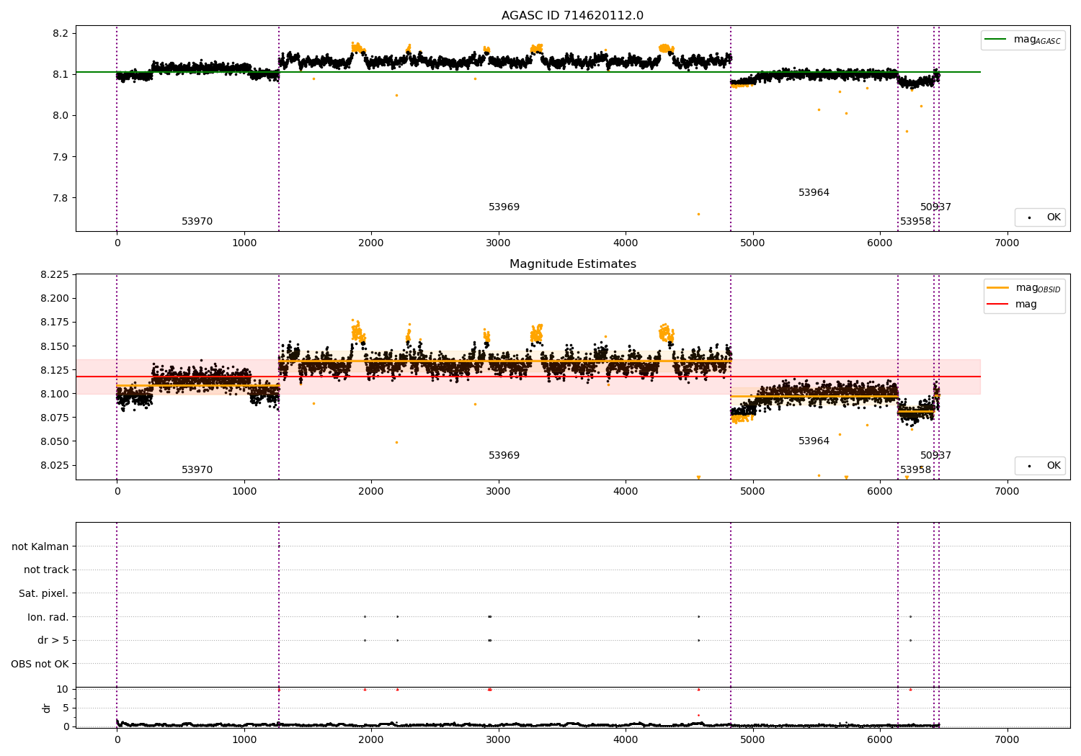Click the 'dr > 5' row label
The height and width of the screenshot is (756, 1081).
tap(53, 640)
